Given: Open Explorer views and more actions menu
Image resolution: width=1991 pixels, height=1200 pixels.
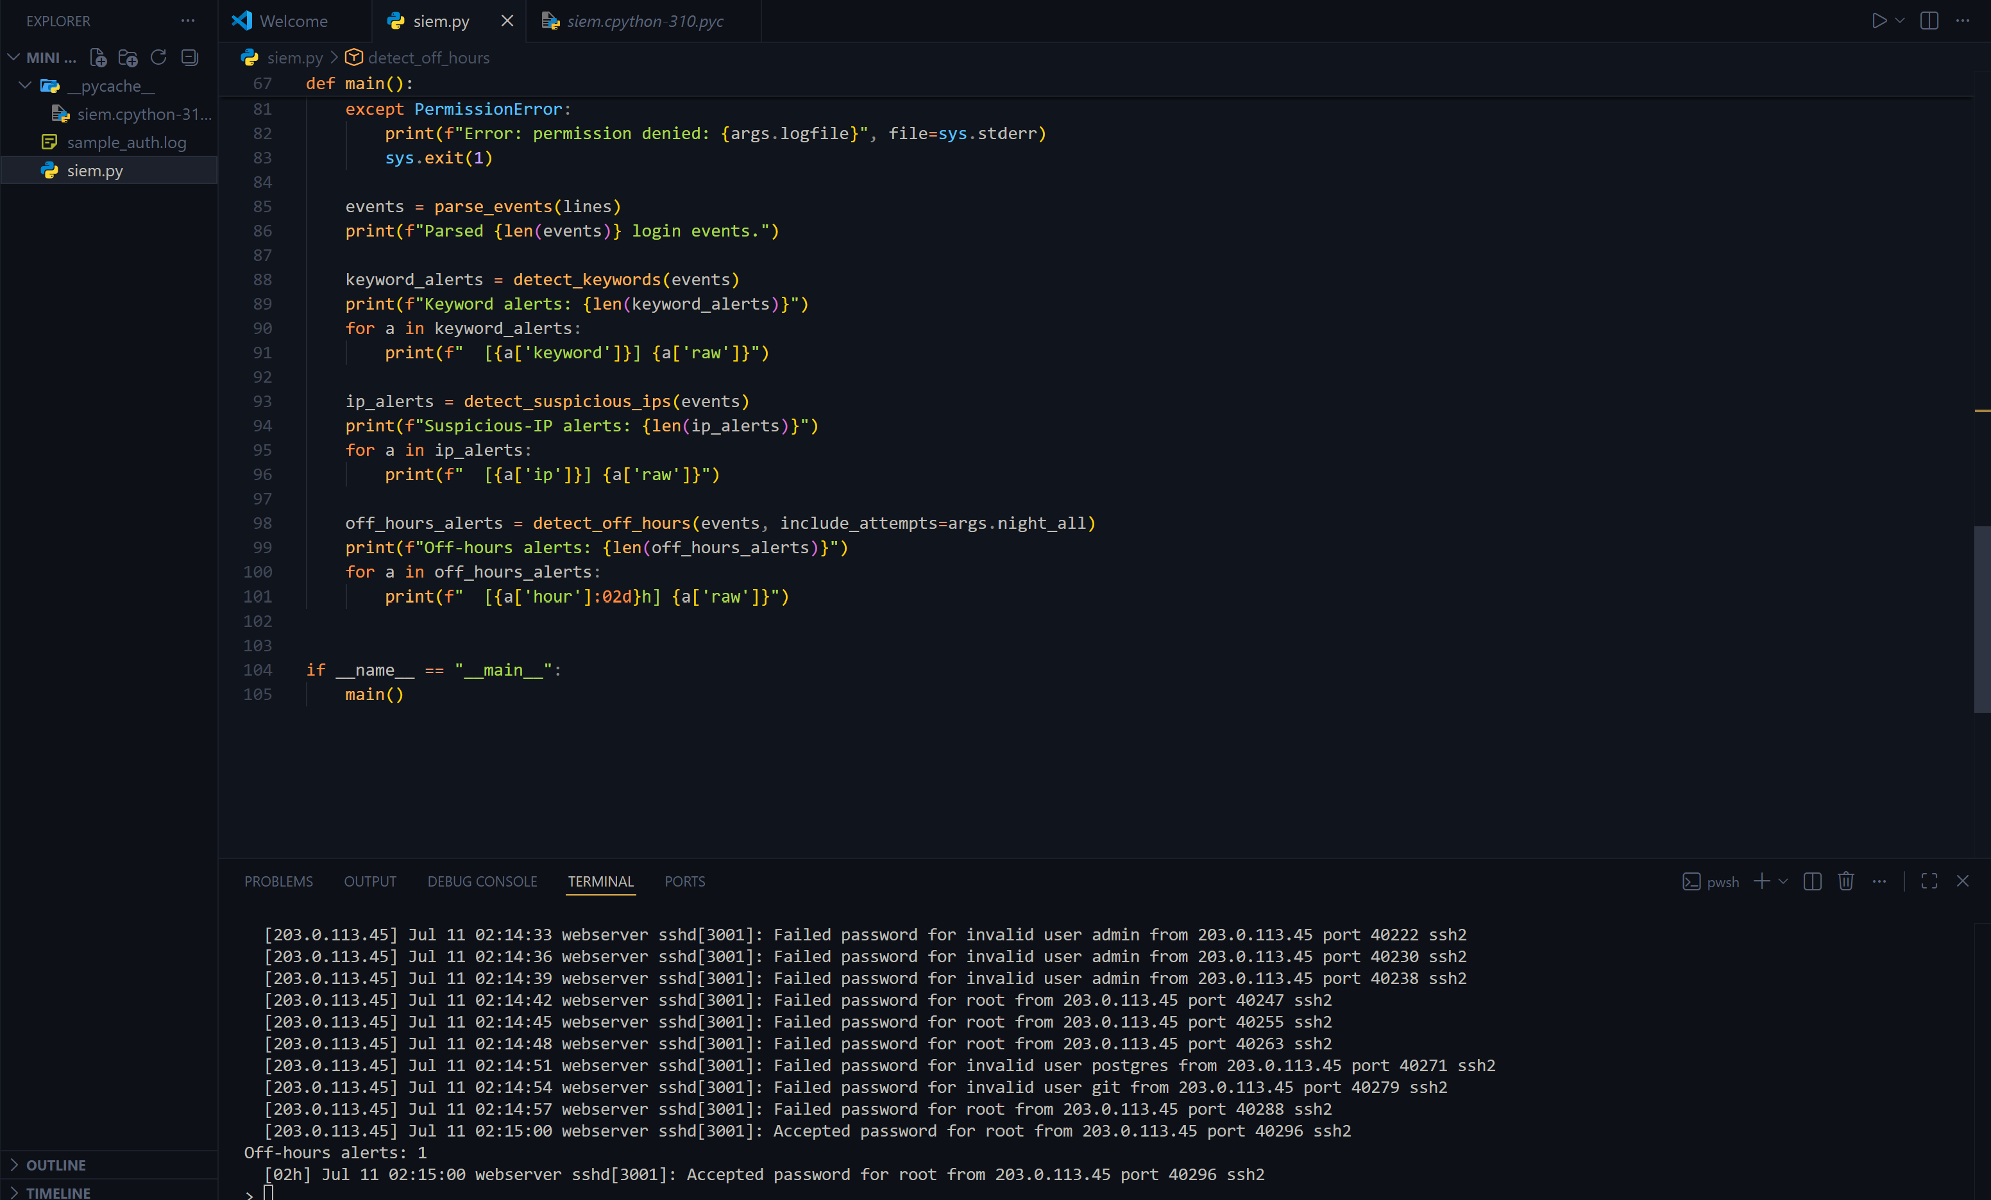Looking at the screenshot, I should (189, 21).
